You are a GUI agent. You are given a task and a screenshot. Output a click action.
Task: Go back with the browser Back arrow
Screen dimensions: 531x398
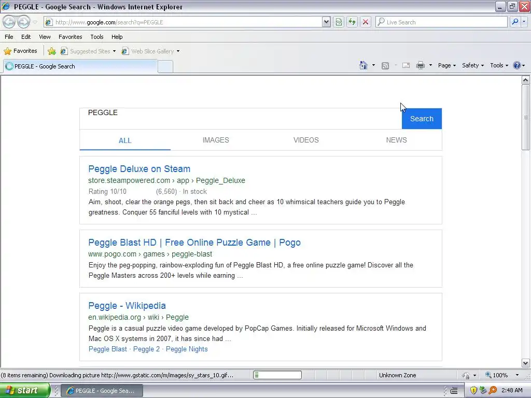tap(9, 22)
